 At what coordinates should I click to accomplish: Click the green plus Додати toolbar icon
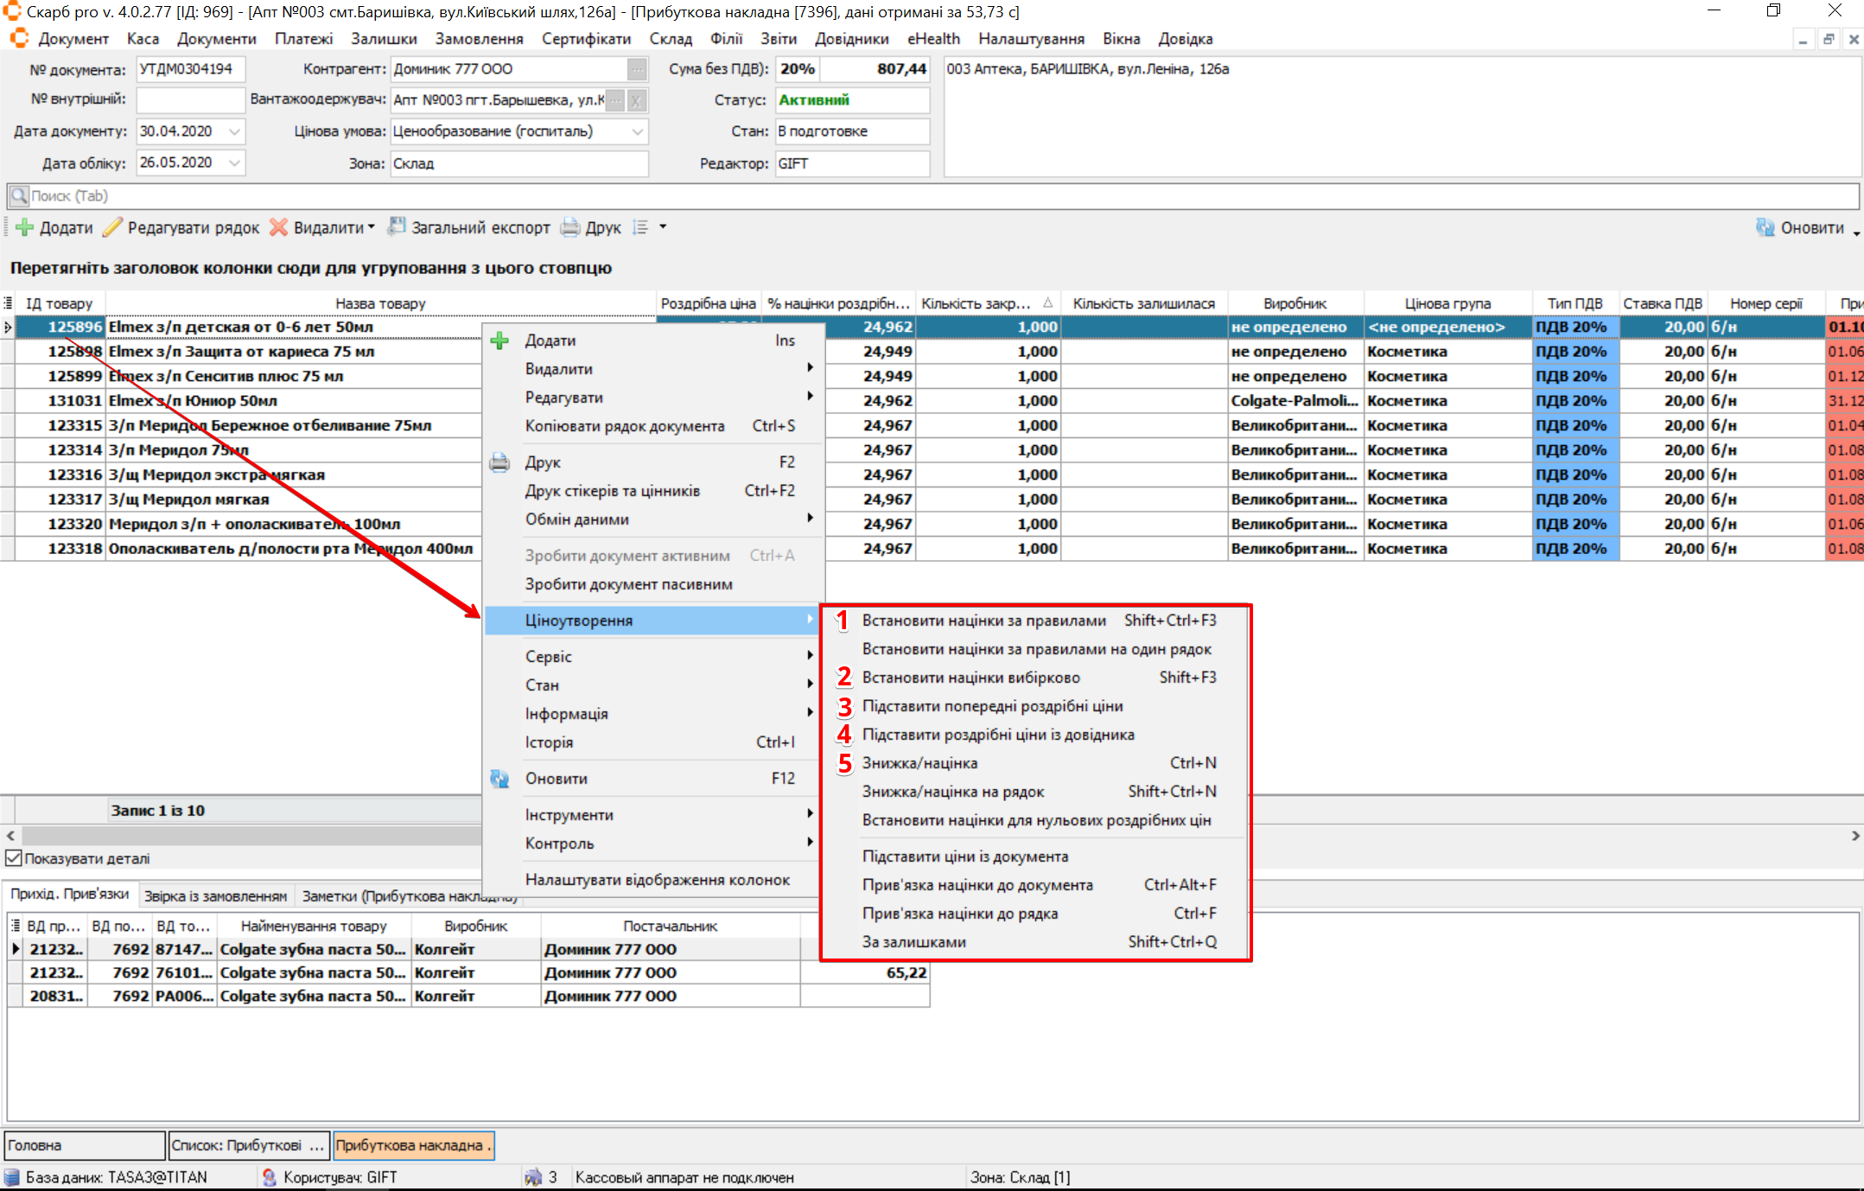tap(25, 228)
